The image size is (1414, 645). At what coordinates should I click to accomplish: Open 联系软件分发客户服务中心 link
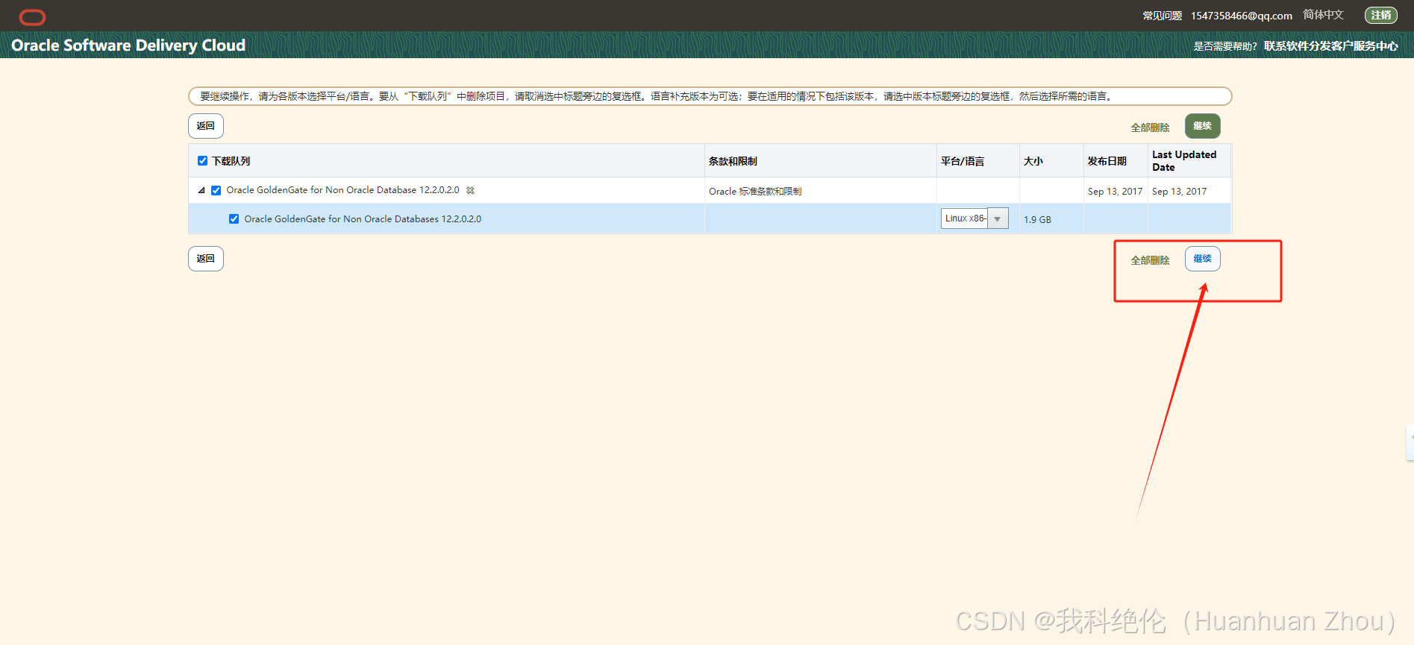1330,46
